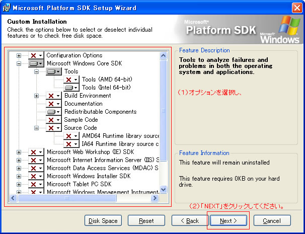Open install-state dropdown for Internet Information Server SDK
Viewport: 305px width, 234px height.
coord(36,160)
